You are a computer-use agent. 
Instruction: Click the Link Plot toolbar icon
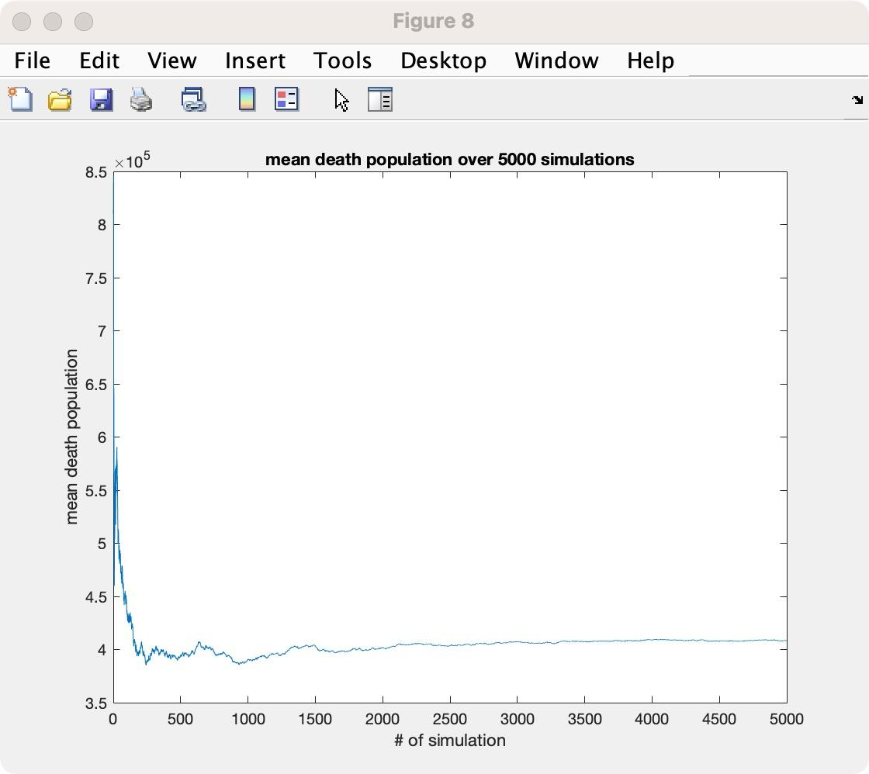193,99
